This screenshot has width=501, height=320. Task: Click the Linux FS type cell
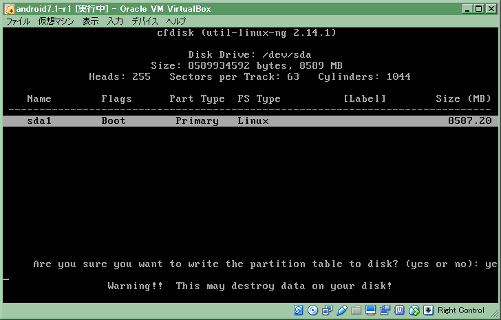(253, 120)
